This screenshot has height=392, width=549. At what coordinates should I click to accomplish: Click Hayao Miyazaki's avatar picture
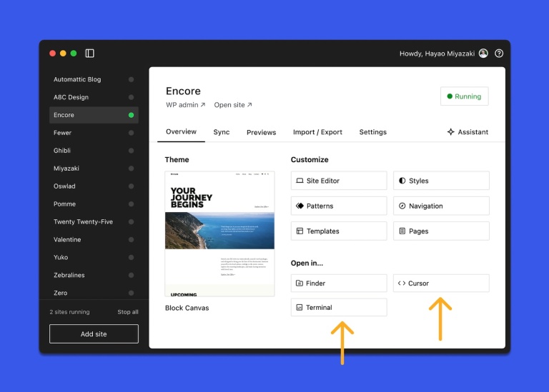(x=483, y=53)
